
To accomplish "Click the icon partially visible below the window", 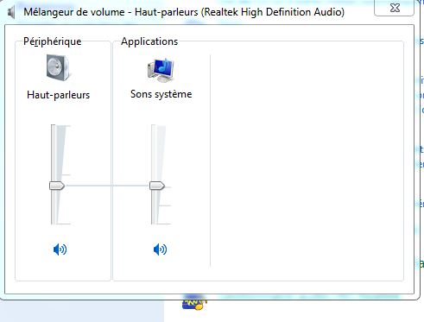I will click(194, 302).
